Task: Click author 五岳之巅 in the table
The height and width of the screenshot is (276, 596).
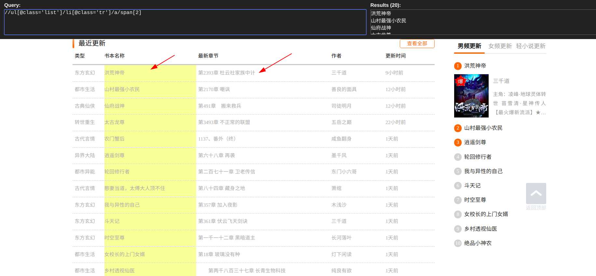Action: [341, 122]
